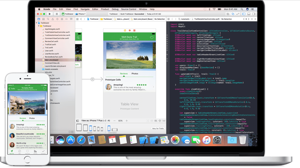
Task: Open the Navigate menu
Action: point(85,9)
